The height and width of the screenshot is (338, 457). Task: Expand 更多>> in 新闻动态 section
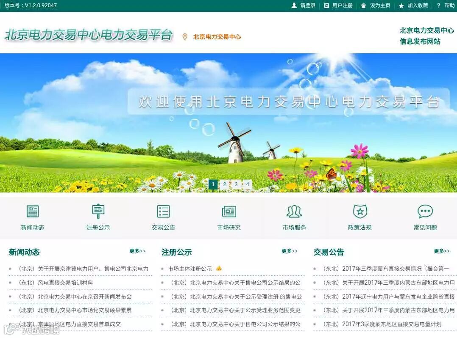pos(137,251)
